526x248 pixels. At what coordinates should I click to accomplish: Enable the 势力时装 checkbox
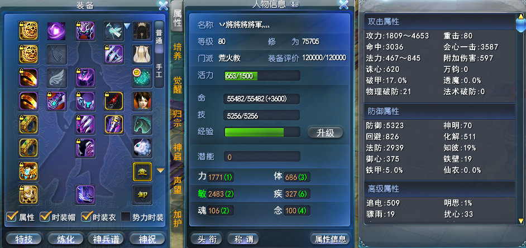[126, 217]
